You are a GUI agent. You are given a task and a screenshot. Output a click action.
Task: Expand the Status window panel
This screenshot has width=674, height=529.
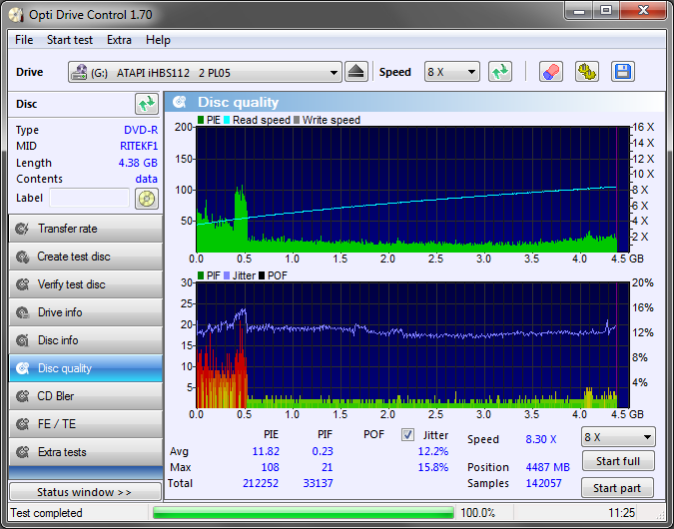(85, 492)
